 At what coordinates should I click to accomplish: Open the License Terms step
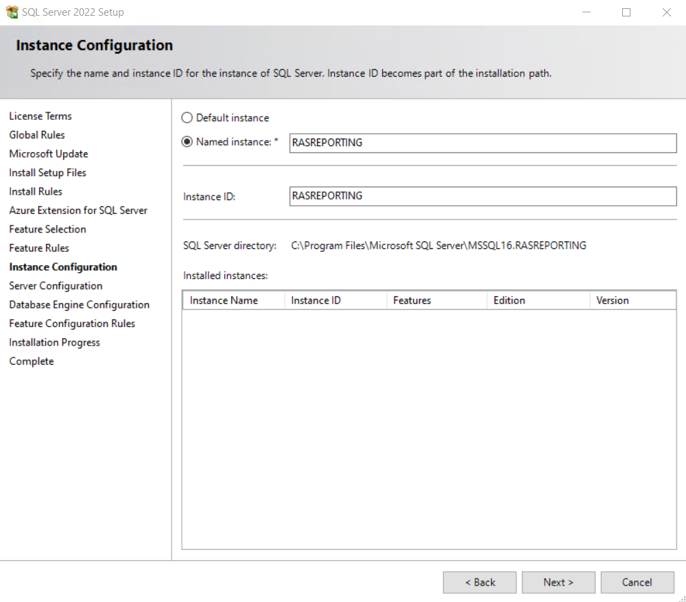40,116
